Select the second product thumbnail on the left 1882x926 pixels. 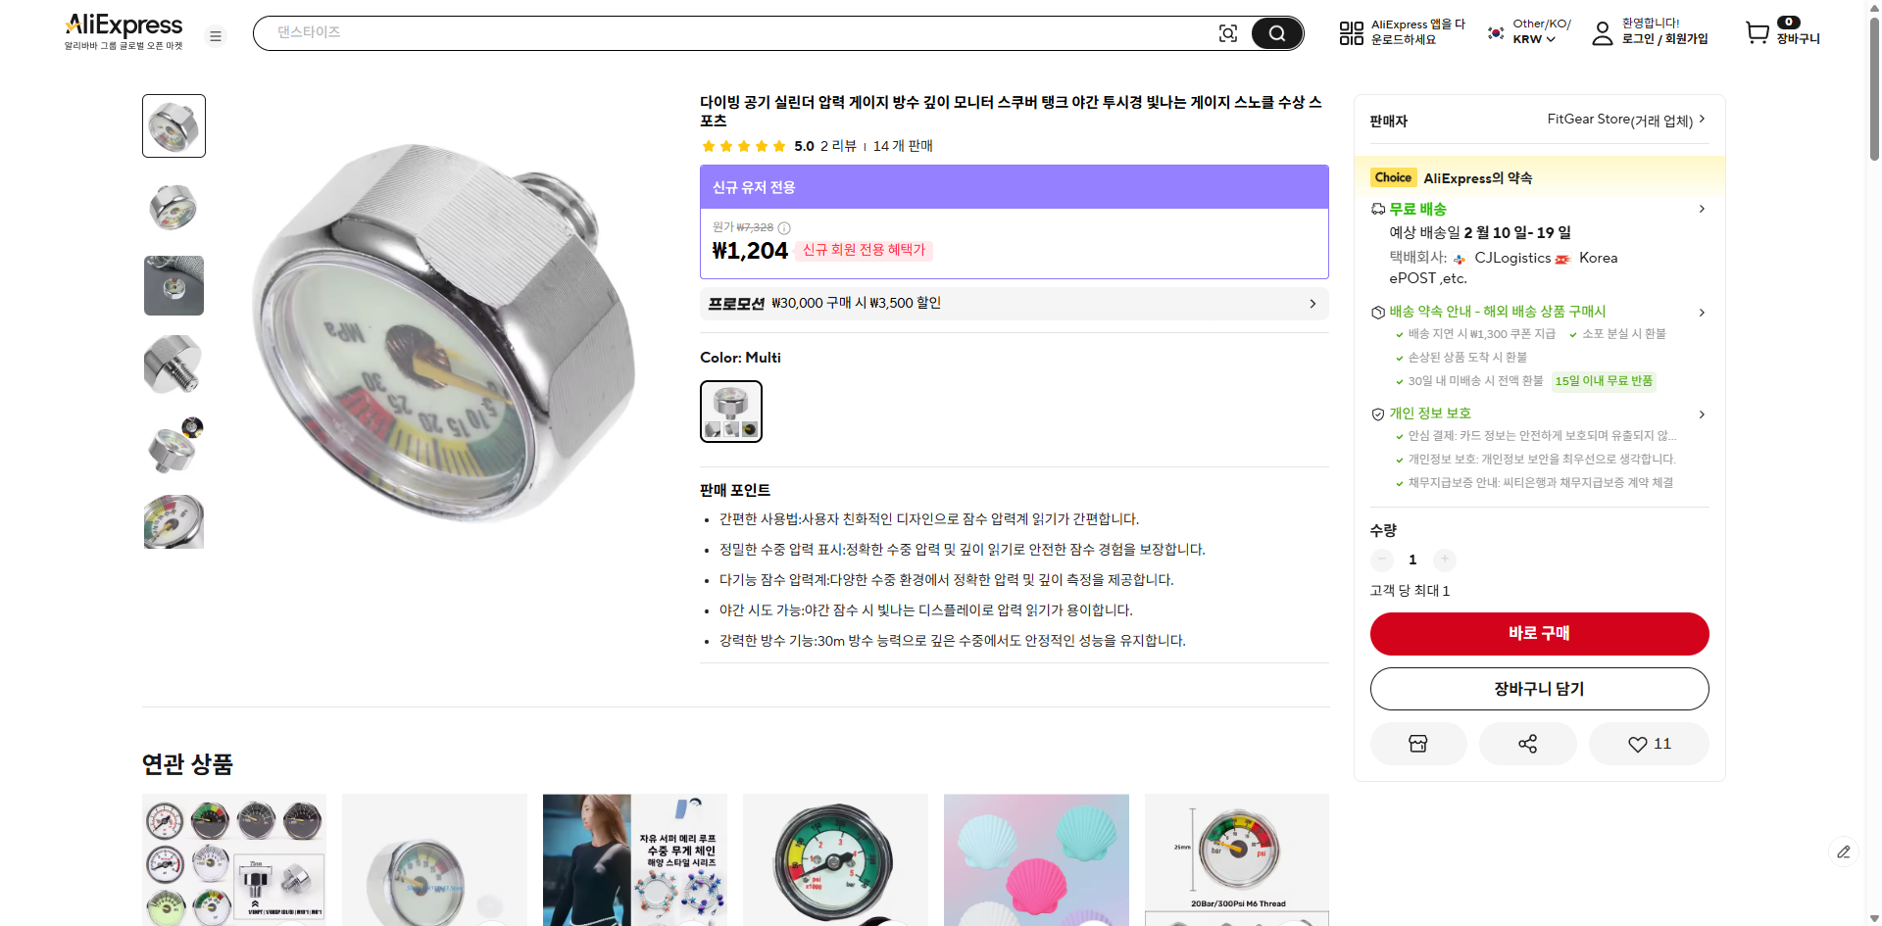click(x=173, y=207)
